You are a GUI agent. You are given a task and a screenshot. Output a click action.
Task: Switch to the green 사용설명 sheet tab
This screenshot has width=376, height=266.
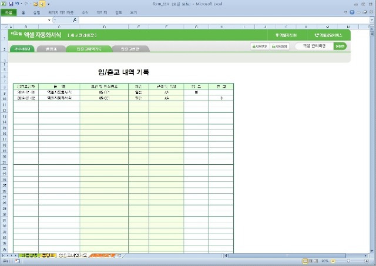29,255
